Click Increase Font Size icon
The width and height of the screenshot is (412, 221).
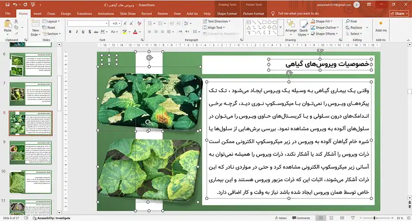point(125,23)
